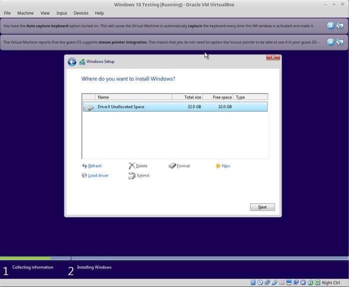Click the virtualization V status bar icon
This screenshot has width=349, height=287.
303,283
